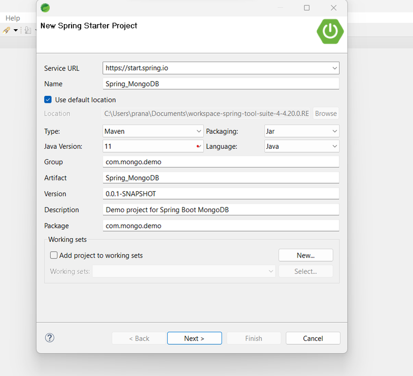Enable Add project to working sets
413x376 pixels.
click(x=54, y=255)
